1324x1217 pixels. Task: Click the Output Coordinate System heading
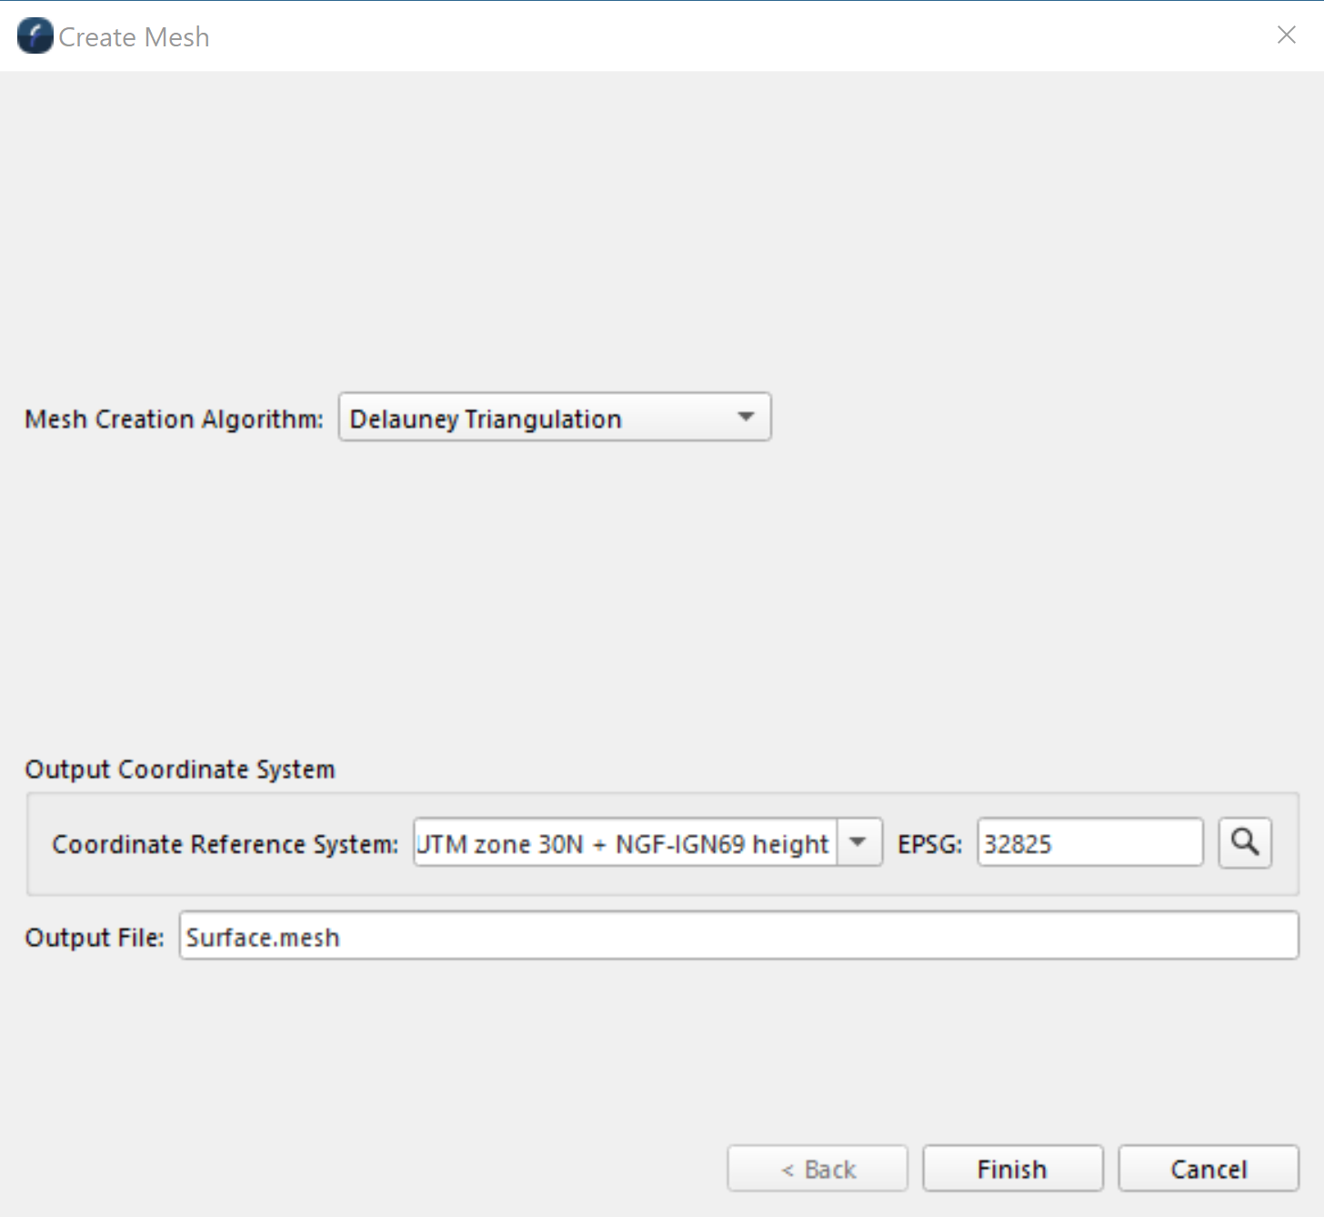[180, 769]
